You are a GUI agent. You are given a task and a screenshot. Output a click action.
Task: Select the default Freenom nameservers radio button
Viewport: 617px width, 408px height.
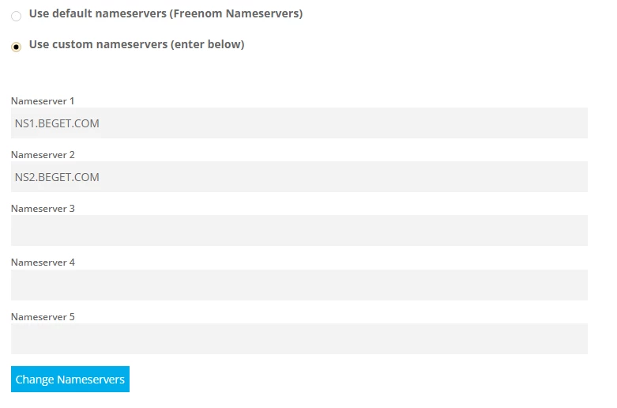(x=16, y=16)
